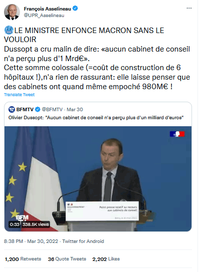Open the BFMTV account name

25,110
